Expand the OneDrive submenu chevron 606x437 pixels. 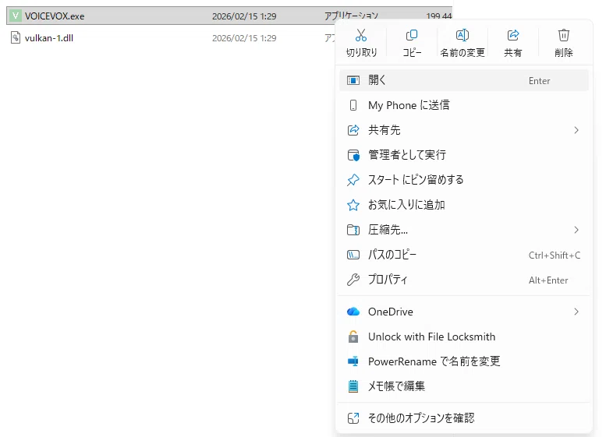click(x=576, y=312)
